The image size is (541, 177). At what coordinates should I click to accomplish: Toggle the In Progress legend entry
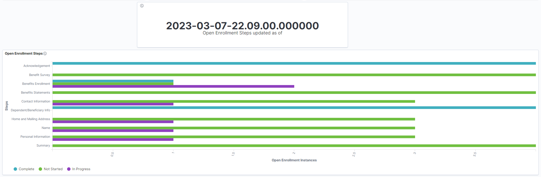[x=79, y=169]
